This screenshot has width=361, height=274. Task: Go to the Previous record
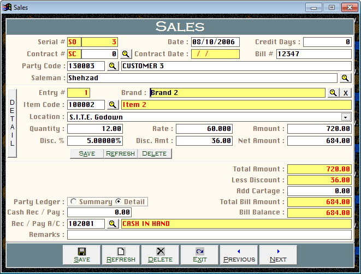pyautogui.click(x=239, y=255)
